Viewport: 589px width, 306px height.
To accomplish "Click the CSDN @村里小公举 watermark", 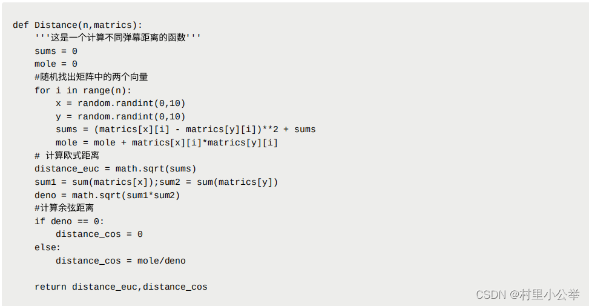I will tap(527, 294).
